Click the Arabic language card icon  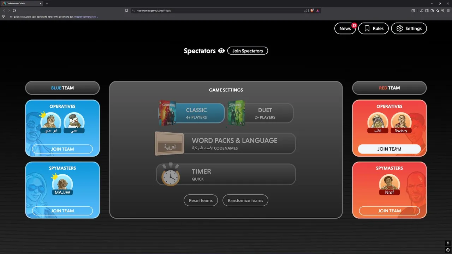[x=169, y=144]
